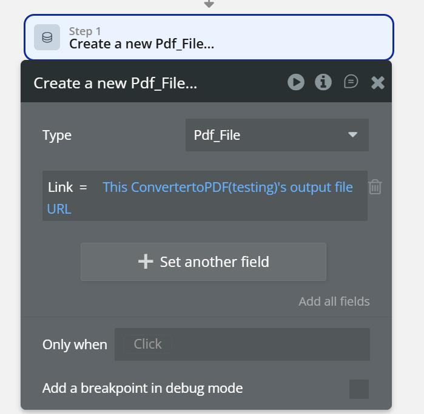Image resolution: width=424 pixels, height=414 pixels.
Task: Open the comment bubble icon
Action: pos(351,82)
